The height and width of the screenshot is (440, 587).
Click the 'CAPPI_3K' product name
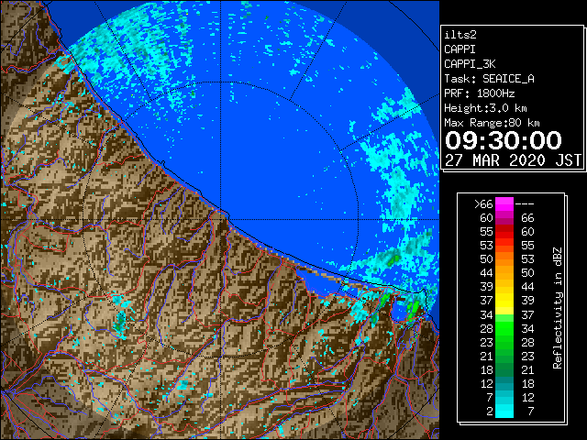470,64
